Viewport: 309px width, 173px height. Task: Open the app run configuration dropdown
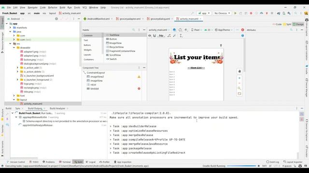[x=204, y=13]
